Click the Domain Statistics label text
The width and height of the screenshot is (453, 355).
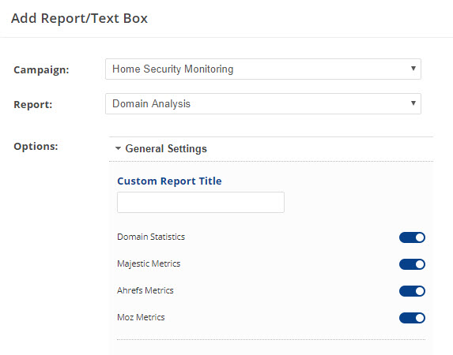tap(151, 237)
